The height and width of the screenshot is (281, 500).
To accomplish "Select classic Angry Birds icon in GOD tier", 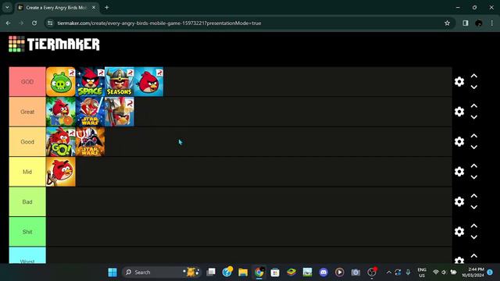I will tap(148, 81).
